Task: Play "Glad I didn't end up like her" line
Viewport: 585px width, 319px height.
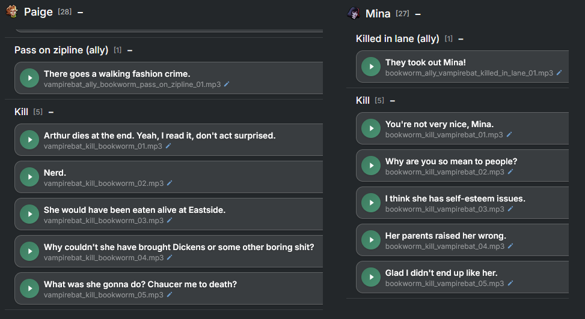Action: (370, 277)
